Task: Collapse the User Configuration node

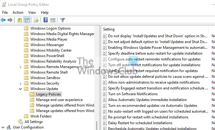Action: point(3,128)
